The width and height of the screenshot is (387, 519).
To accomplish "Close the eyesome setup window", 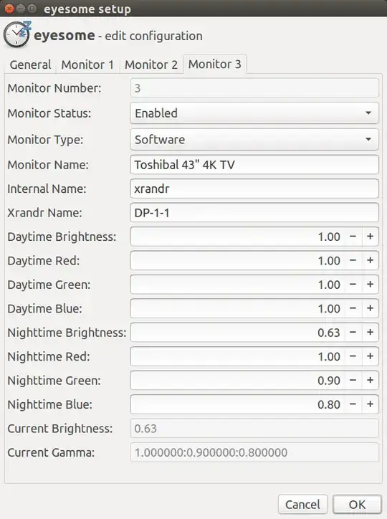I will coord(9,9).
